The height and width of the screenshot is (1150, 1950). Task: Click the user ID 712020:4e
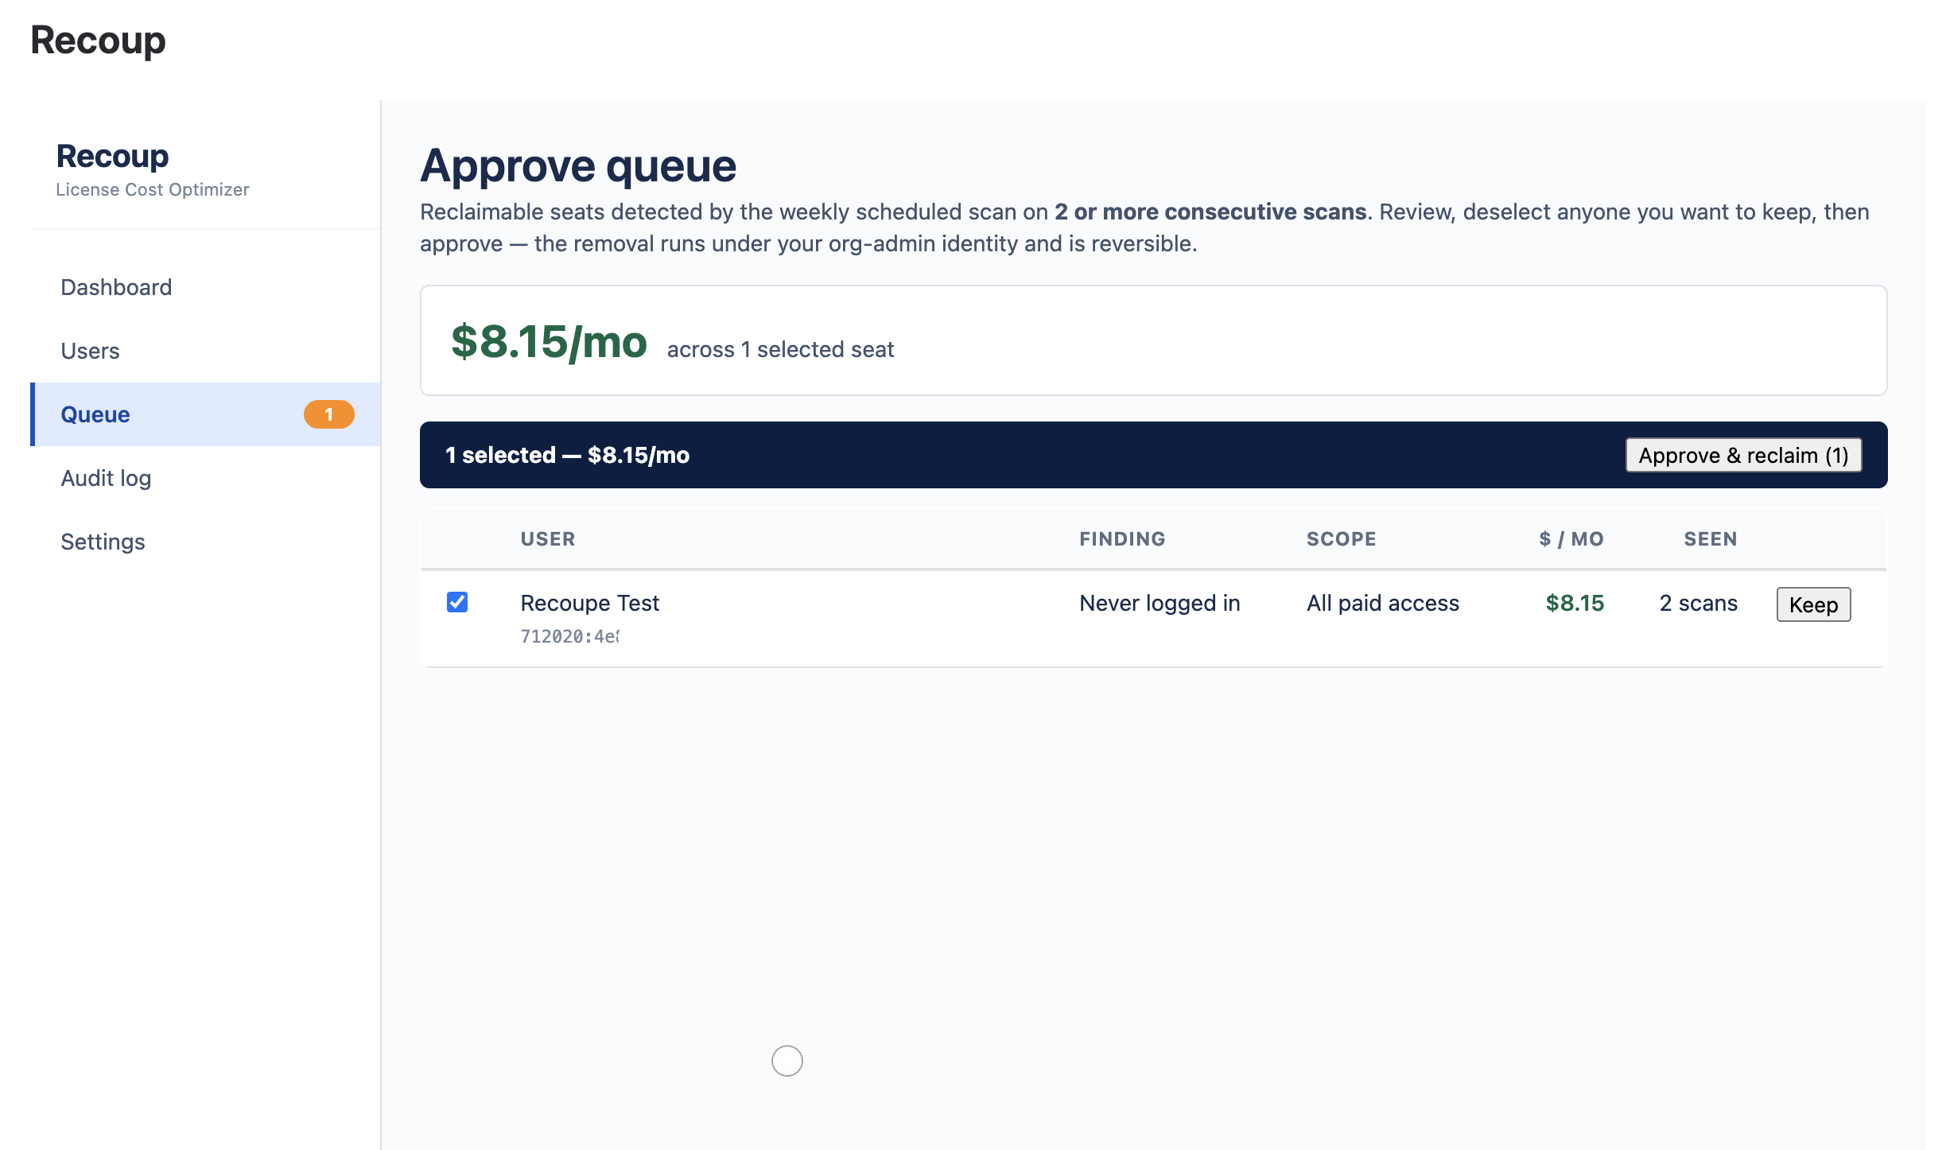point(569,636)
